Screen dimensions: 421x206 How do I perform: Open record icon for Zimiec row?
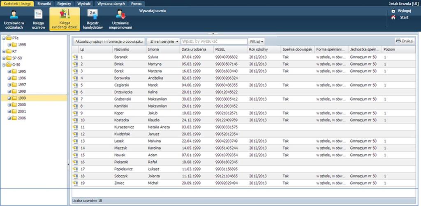(75, 183)
